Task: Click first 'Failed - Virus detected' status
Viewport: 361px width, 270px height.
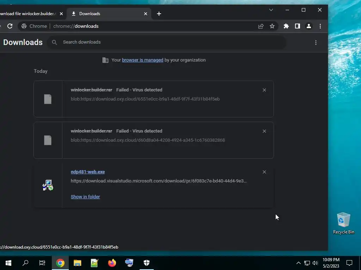Action: pyautogui.click(x=139, y=90)
